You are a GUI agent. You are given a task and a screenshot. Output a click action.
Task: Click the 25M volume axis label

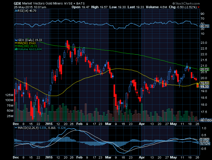coord(10,116)
